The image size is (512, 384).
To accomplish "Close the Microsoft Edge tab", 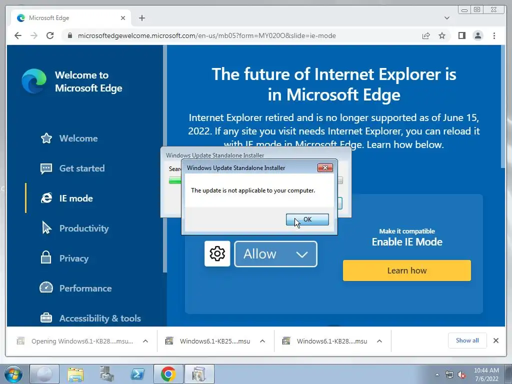I will 123,18.
